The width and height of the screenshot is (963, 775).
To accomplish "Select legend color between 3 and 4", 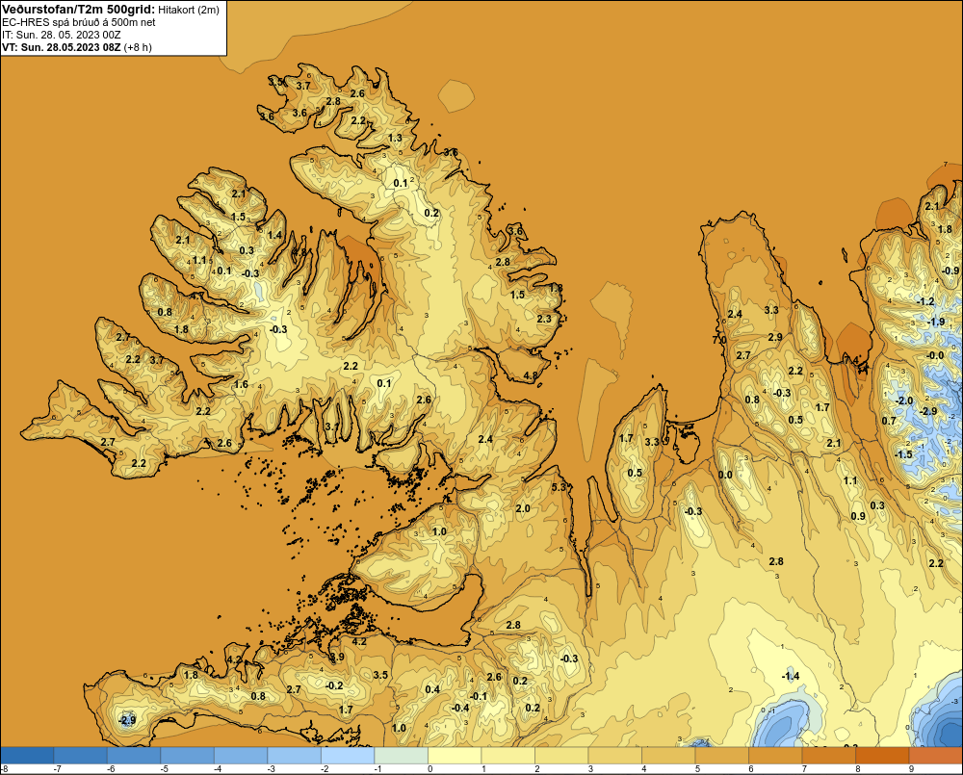I will (x=614, y=755).
